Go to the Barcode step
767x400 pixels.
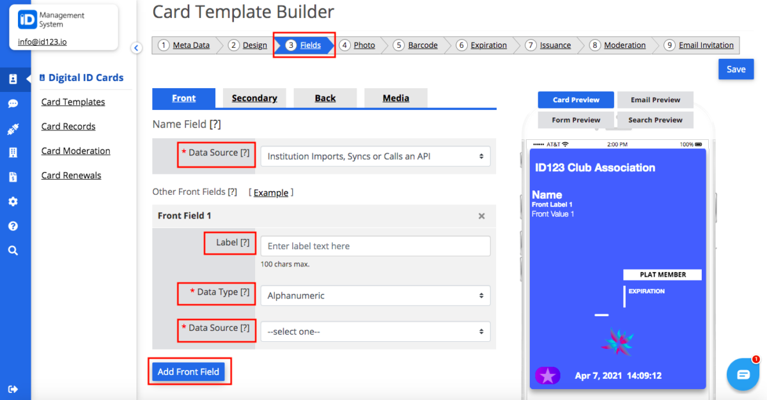tap(422, 45)
